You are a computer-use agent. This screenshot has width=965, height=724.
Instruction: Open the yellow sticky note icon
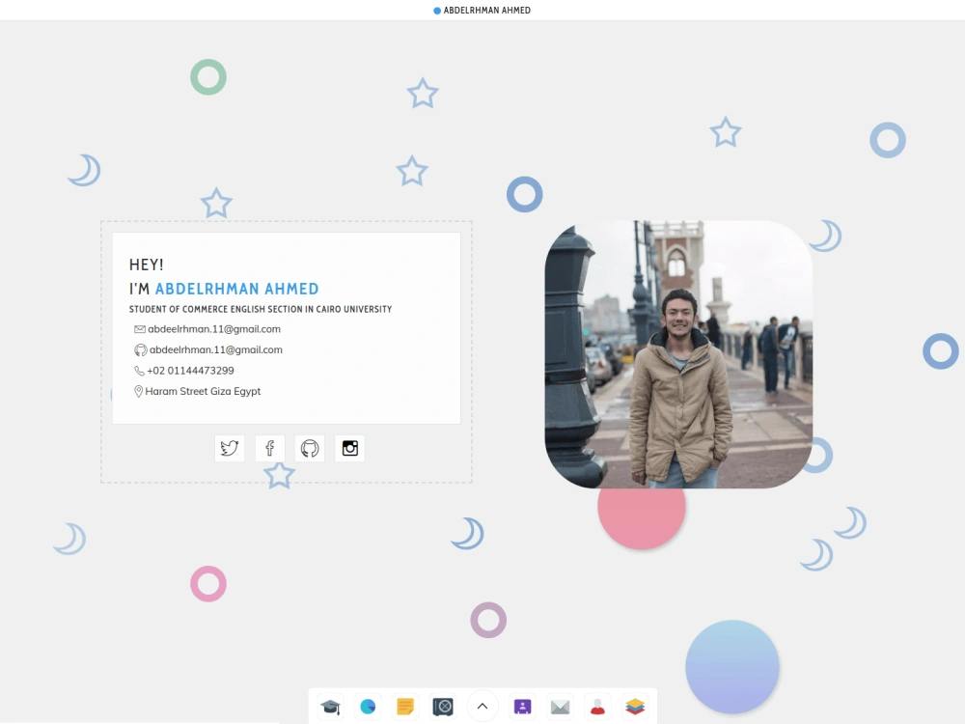point(405,707)
